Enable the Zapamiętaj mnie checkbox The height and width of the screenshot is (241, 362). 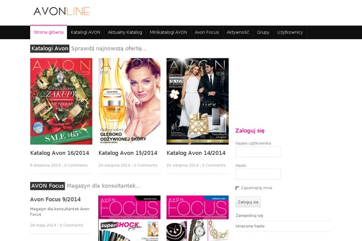[x=238, y=188]
